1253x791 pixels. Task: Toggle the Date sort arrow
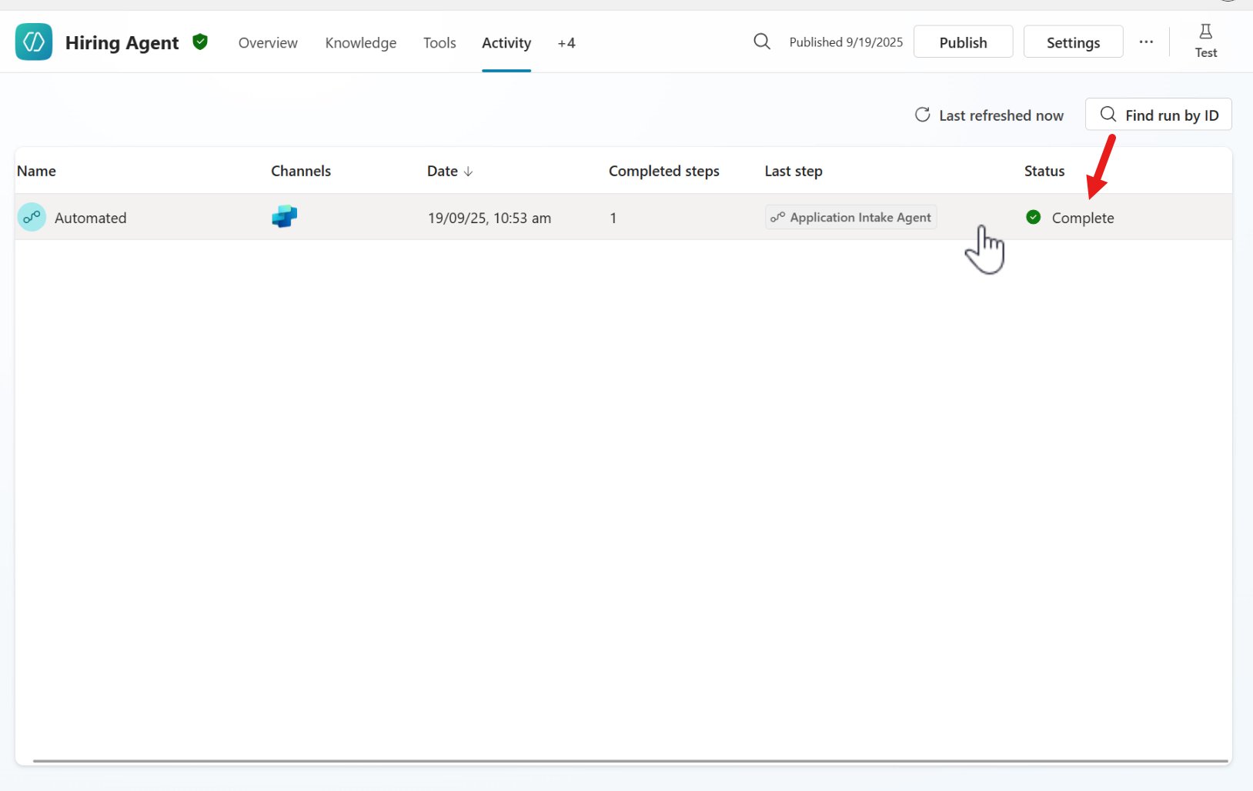tap(468, 172)
